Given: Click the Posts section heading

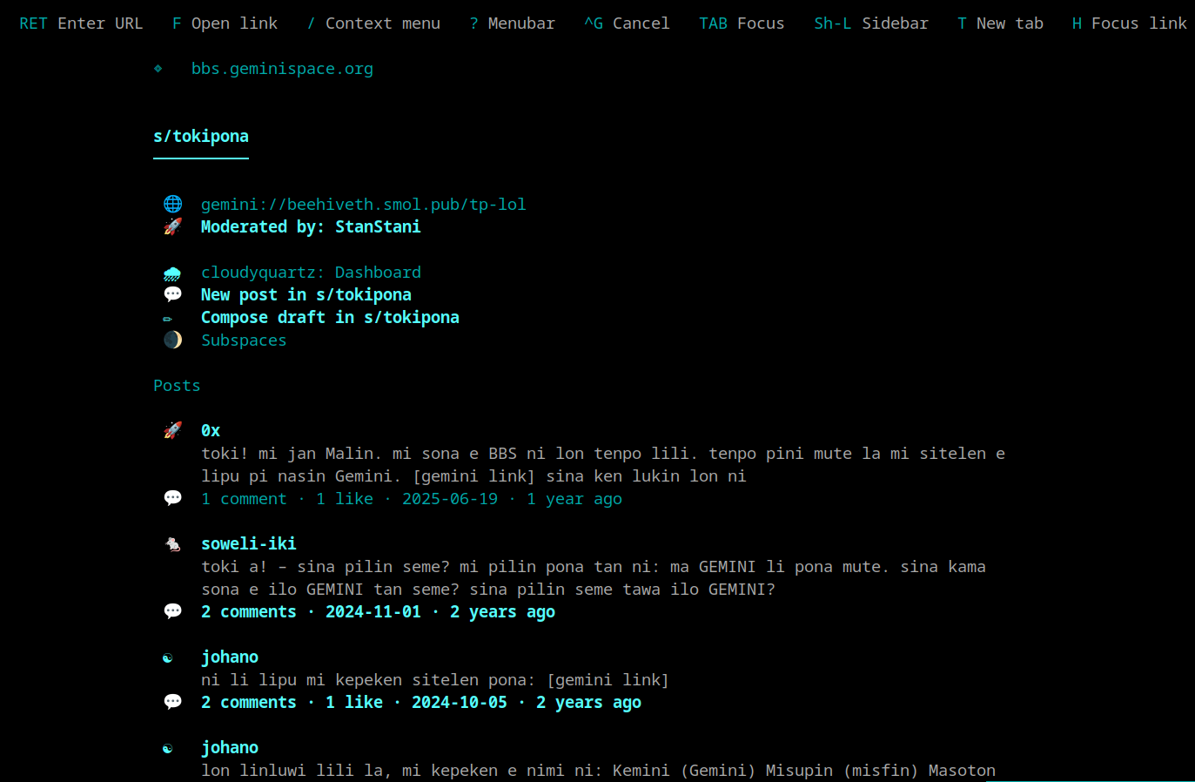Looking at the screenshot, I should tap(177, 386).
